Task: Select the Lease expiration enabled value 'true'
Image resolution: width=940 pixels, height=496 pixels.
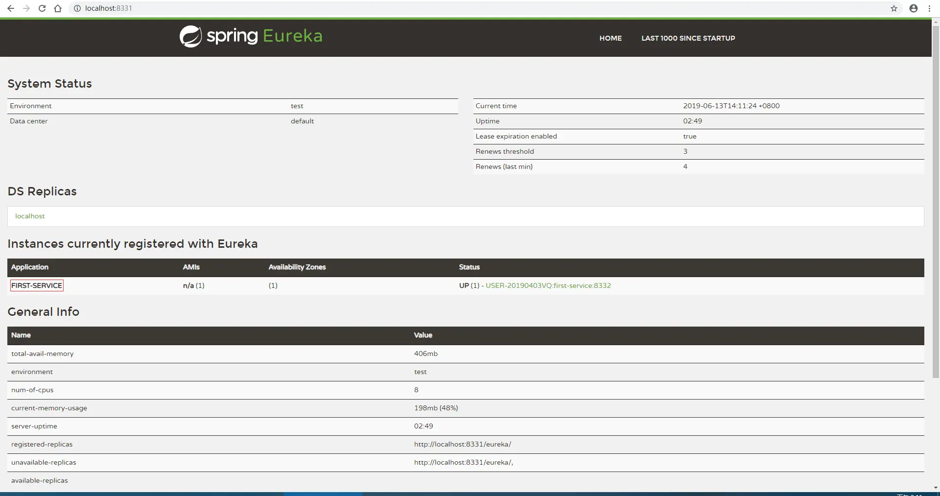Action: pyautogui.click(x=690, y=136)
